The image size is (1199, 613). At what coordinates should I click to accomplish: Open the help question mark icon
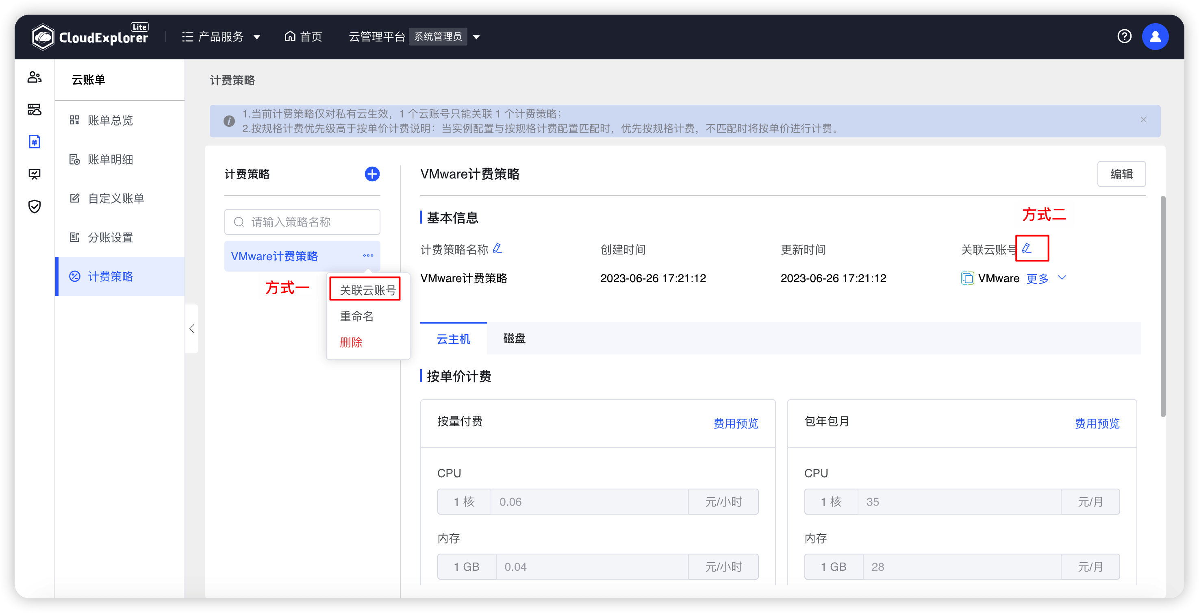[x=1124, y=36]
